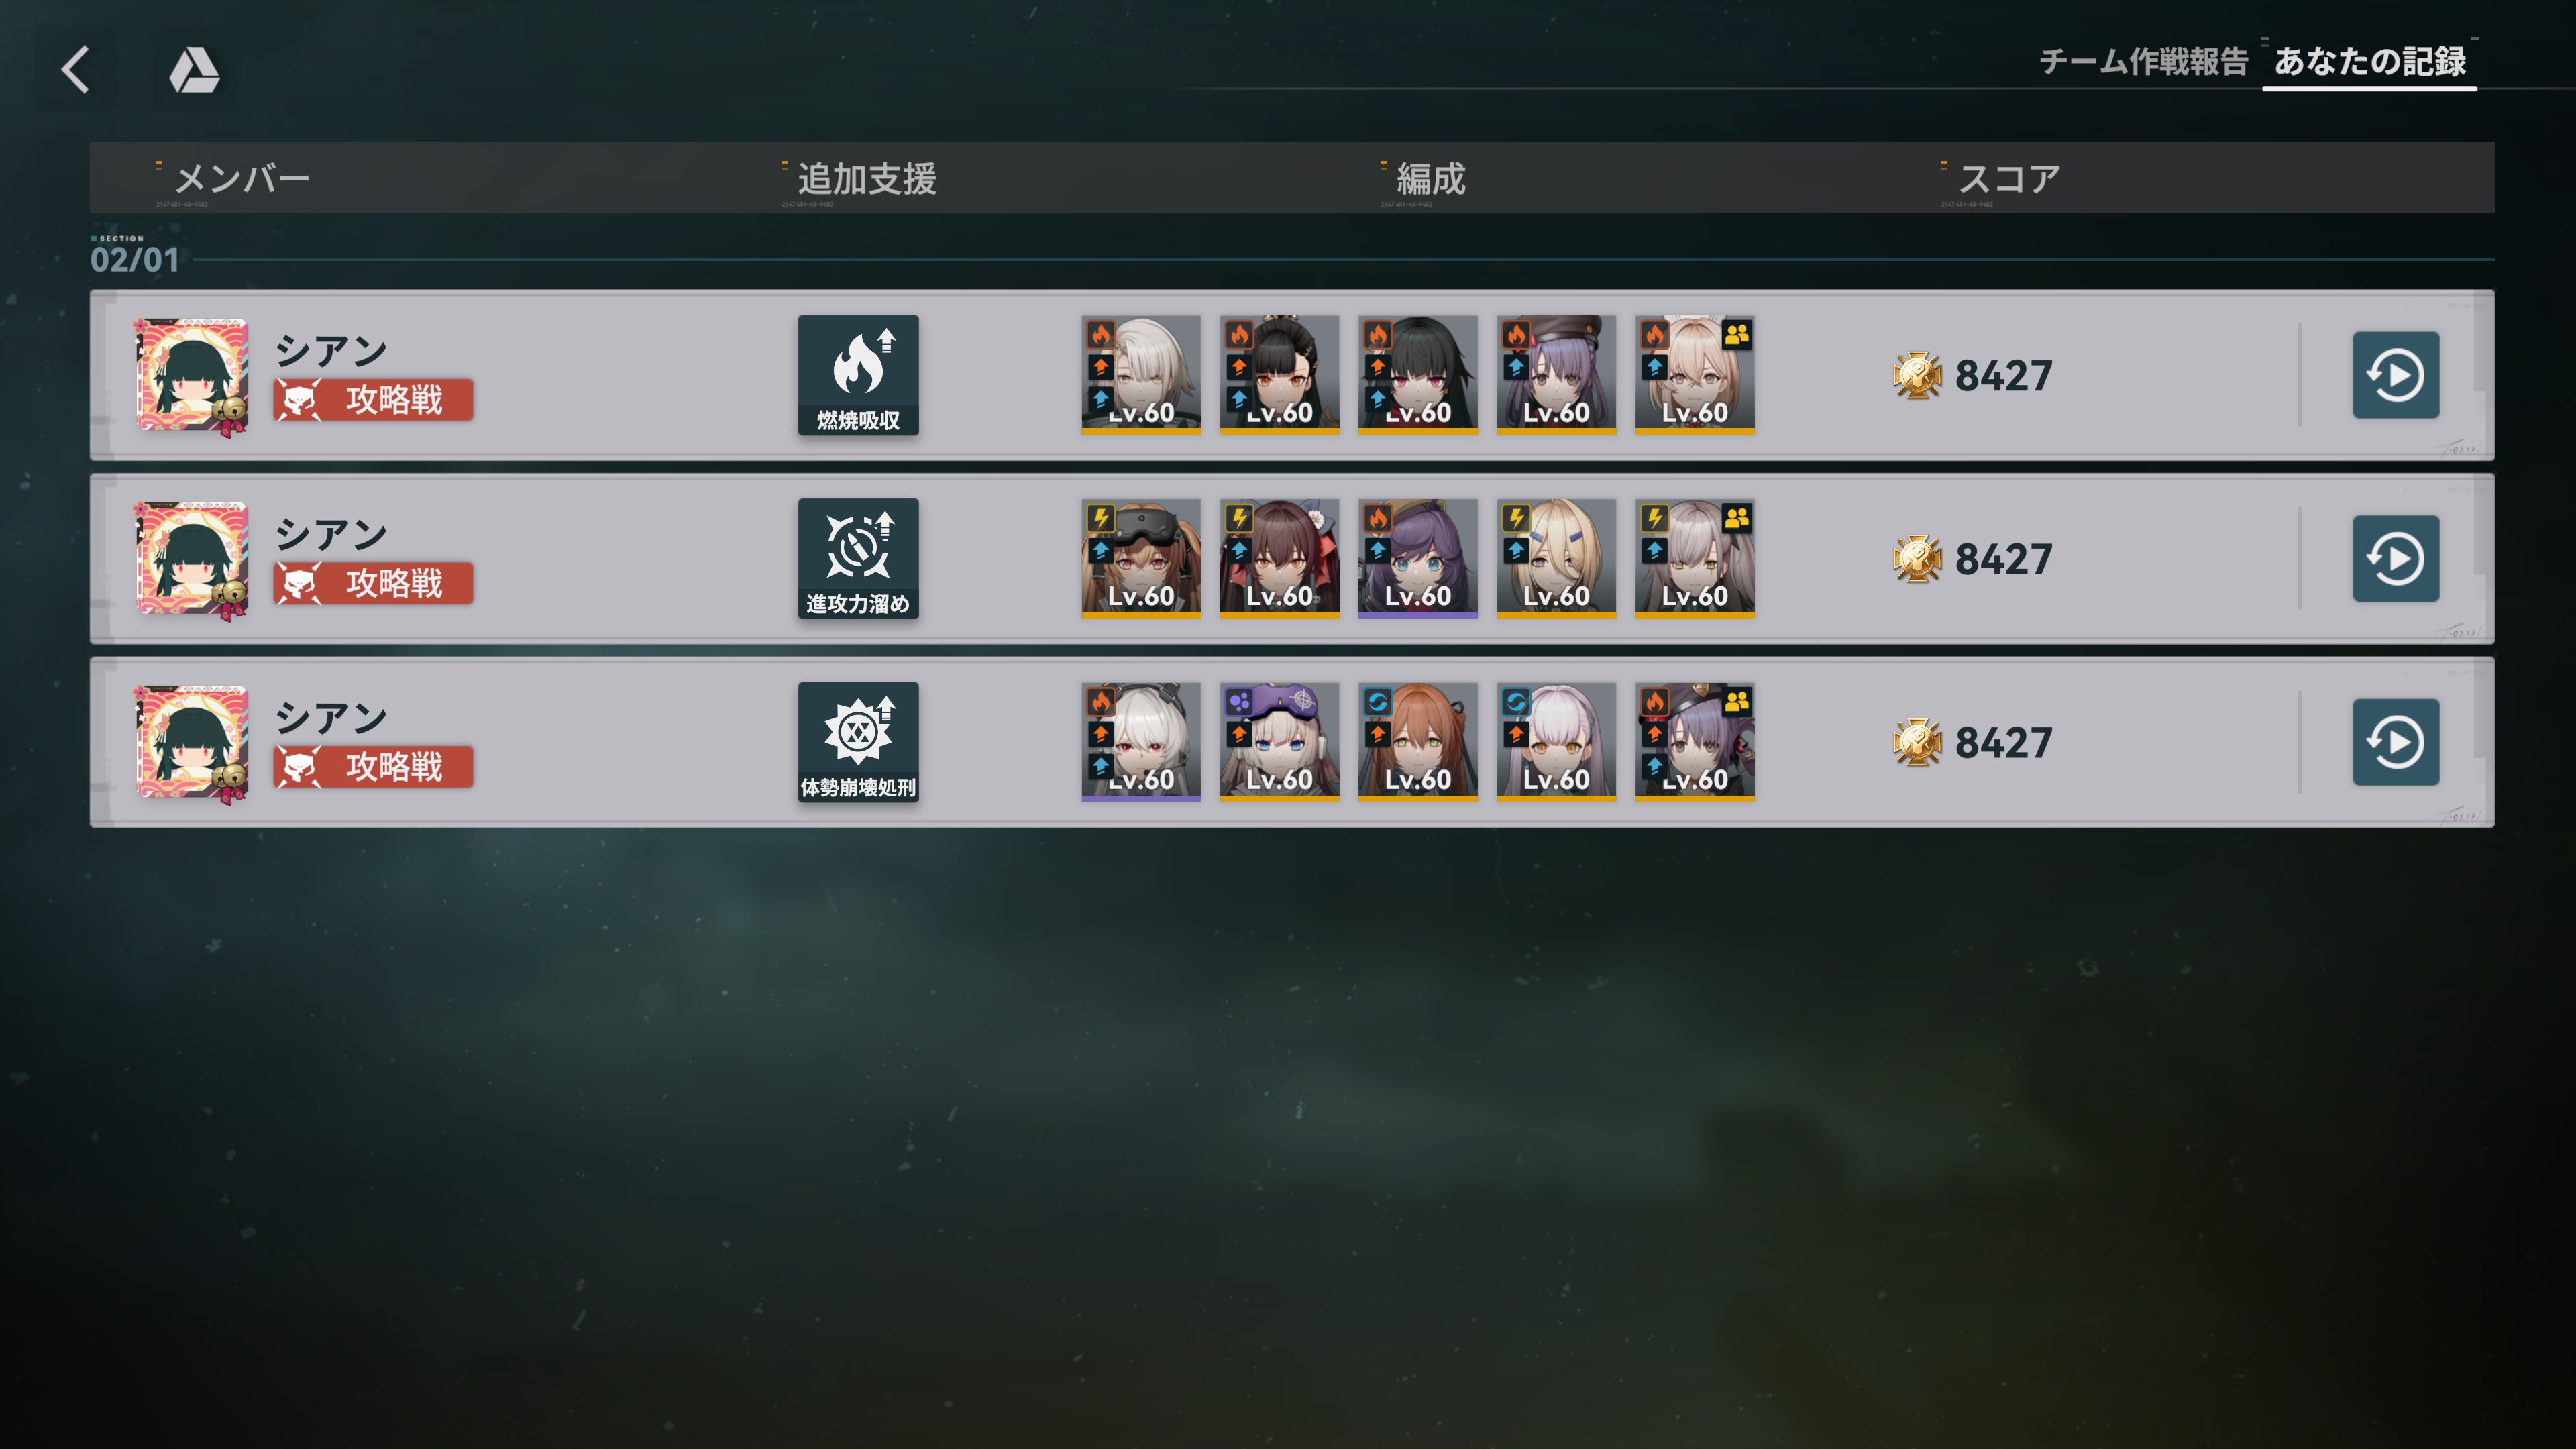Click the 攻略戦 badge in second row
The width and height of the screenshot is (2576, 1449).
click(x=373, y=583)
